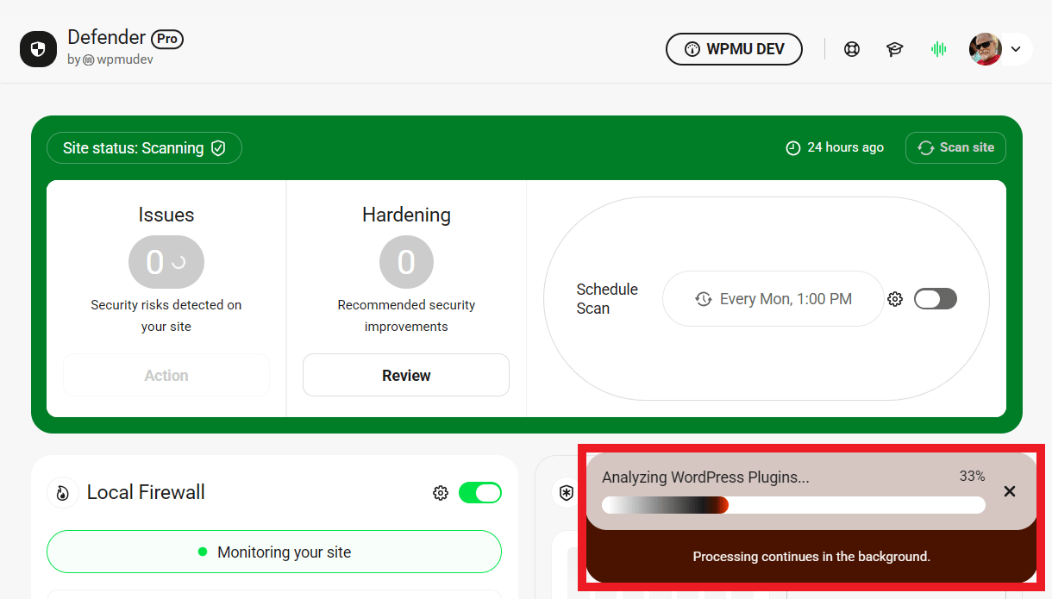Open the support lifebuoy icon
Screen dimensions: 1052x599
tap(852, 49)
